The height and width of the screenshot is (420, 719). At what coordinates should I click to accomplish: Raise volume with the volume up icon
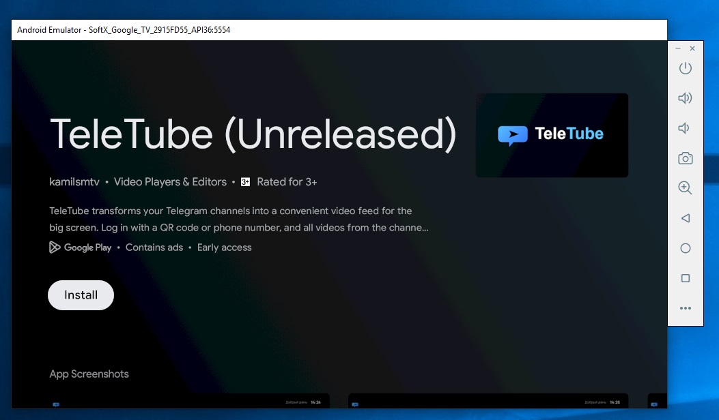tap(685, 98)
